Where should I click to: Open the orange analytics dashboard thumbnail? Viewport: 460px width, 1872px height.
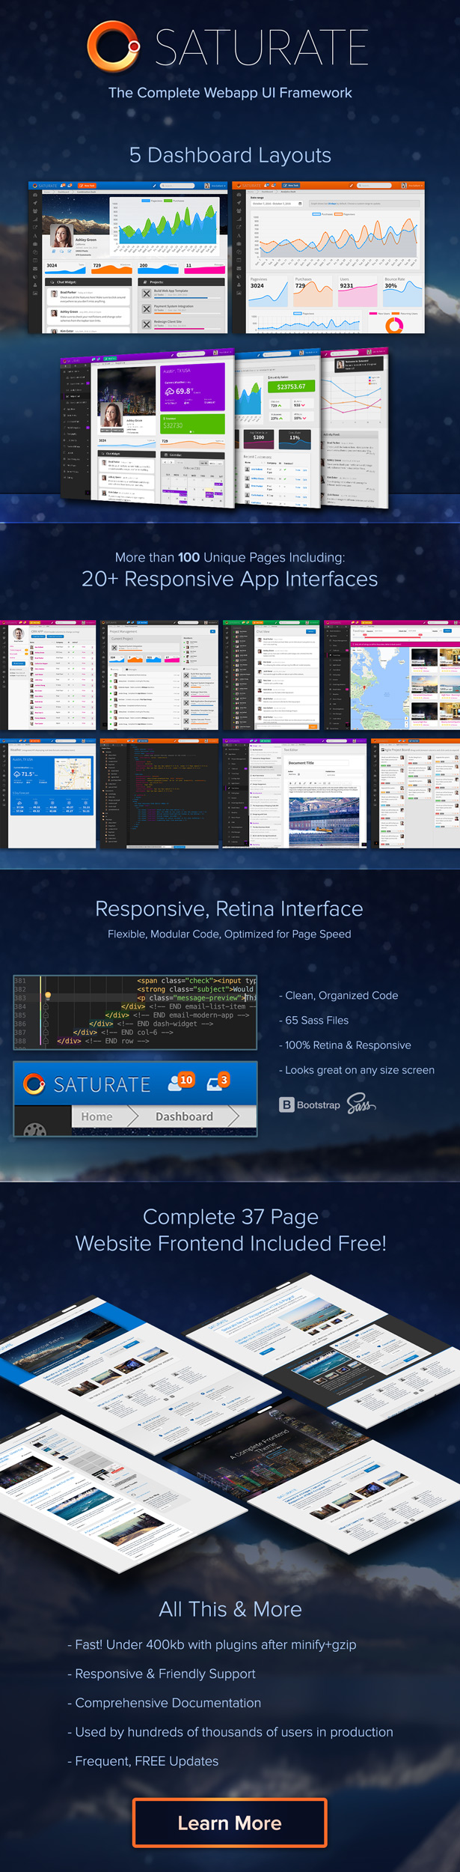[328, 258]
